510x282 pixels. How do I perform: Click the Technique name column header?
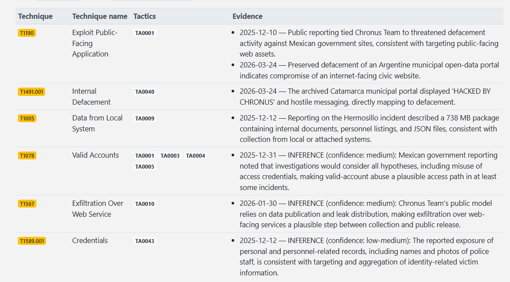pos(100,16)
